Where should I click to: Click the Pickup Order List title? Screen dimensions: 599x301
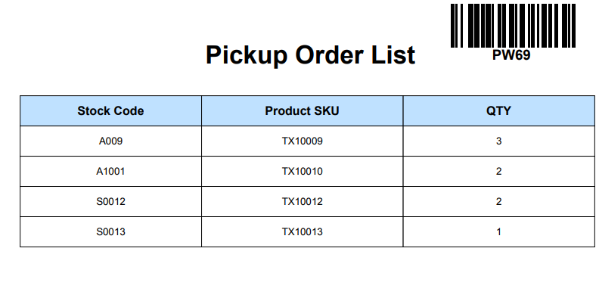310,55
